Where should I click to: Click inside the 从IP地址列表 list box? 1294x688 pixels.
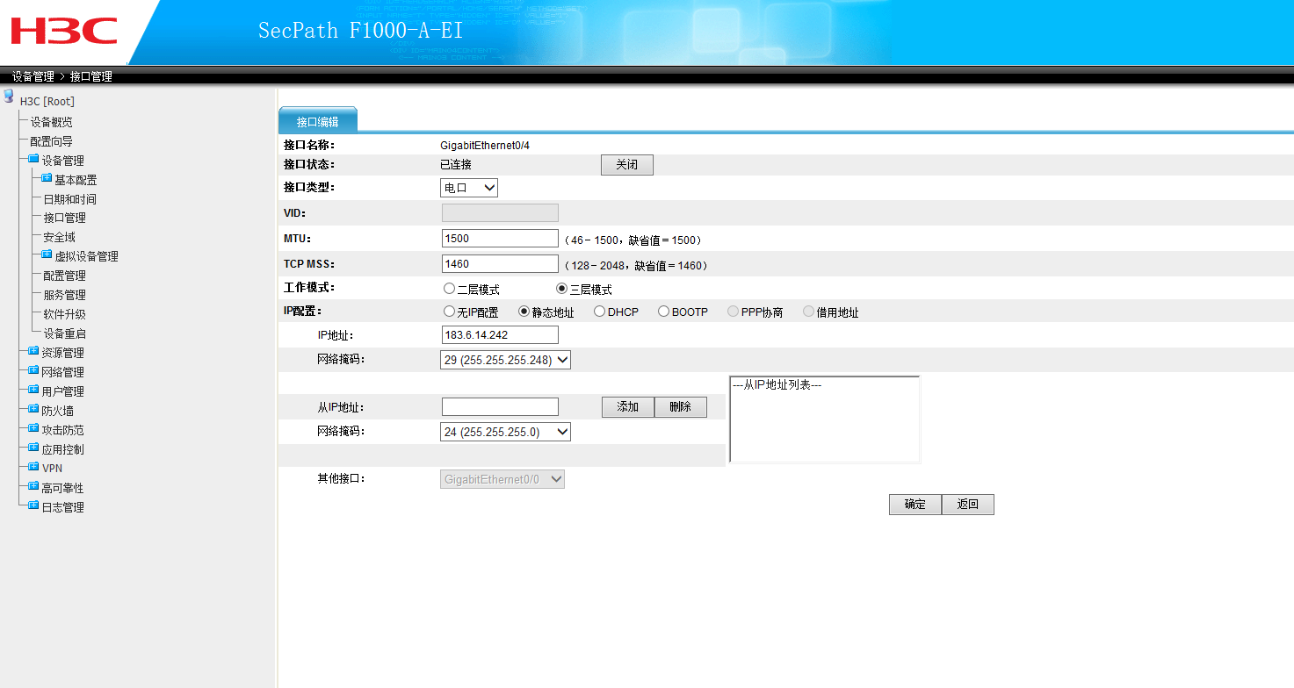click(825, 419)
